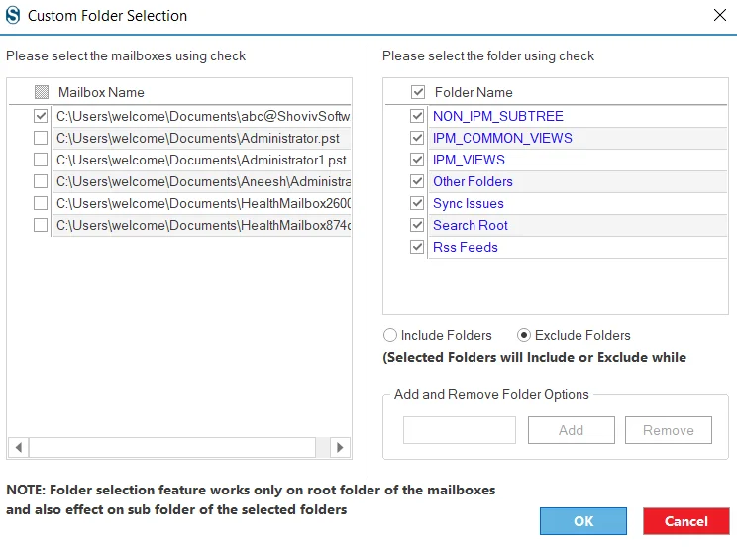Click the Sync Issues folder name
737x548 pixels.
coord(469,203)
